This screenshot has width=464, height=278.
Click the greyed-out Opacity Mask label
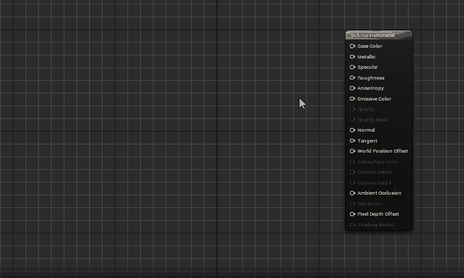click(x=373, y=120)
